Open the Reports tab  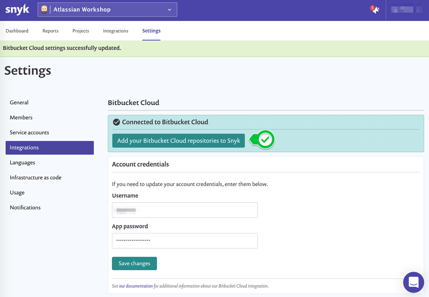(50, 31)
